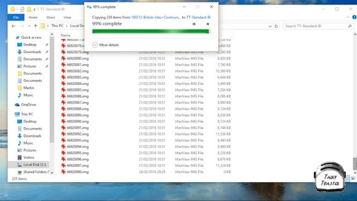Image resolution: width=357 pixels, height=201 pixels.
Task: Select file 66920079.img
Action: tap(78, 52)
